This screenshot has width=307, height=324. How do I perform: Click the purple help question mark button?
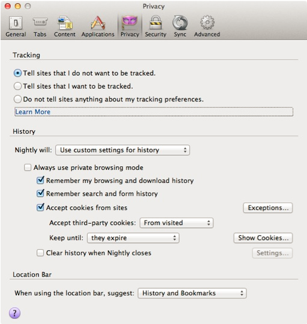14,313
